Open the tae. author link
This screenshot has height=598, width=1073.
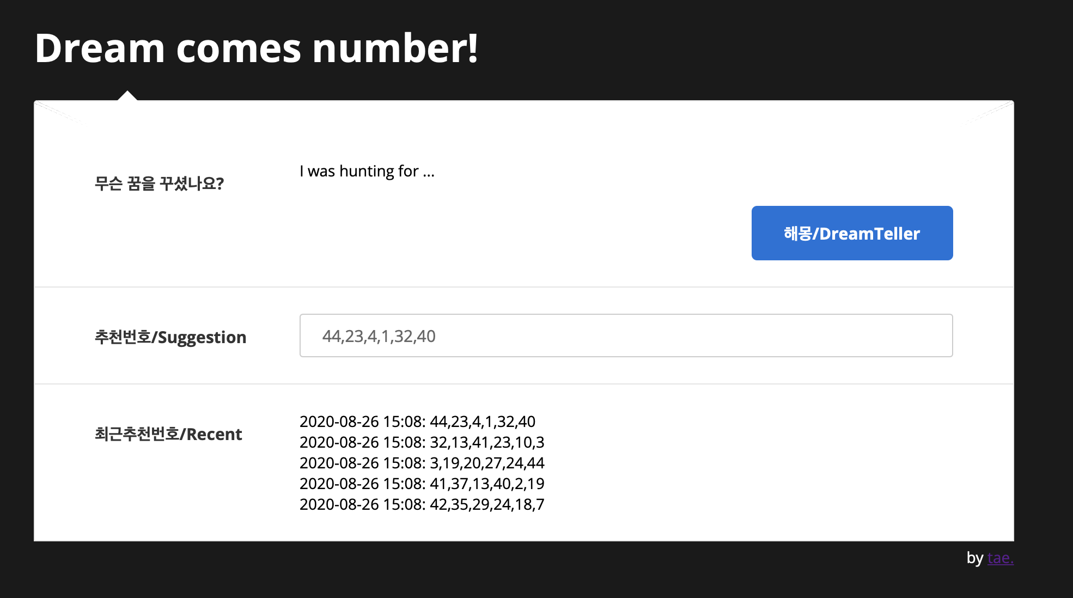coord(1000,558)
